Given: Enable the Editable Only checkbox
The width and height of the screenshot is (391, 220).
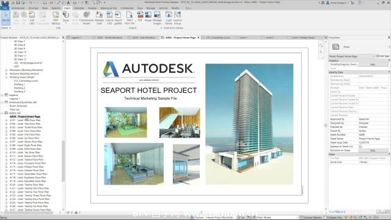Looking at the screenshot, I should (324, 218).
